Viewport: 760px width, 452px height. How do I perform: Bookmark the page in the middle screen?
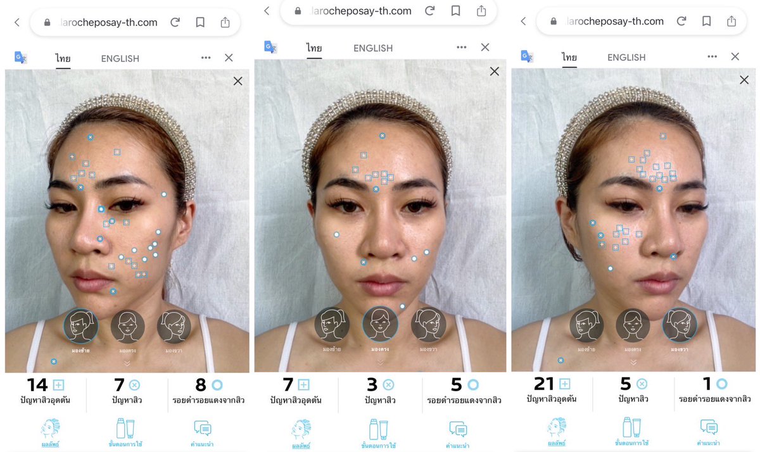click(x=455, y=11)
